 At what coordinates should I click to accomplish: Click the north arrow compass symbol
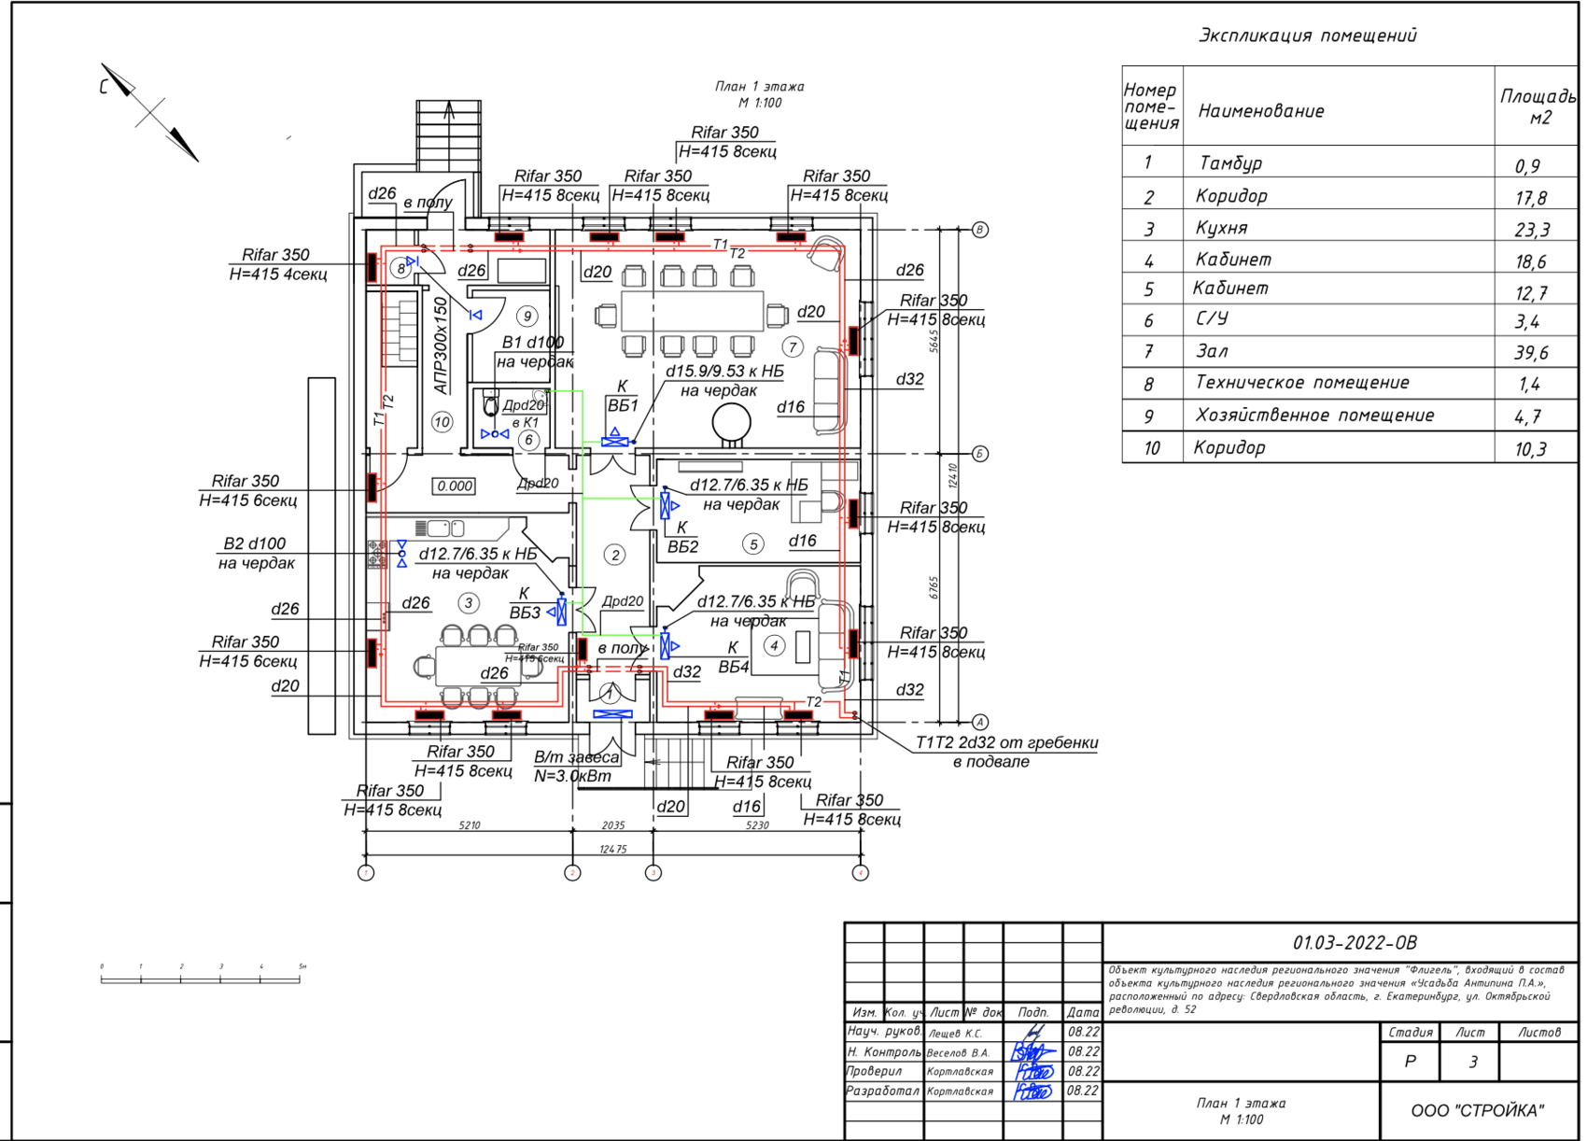(149, 112)
